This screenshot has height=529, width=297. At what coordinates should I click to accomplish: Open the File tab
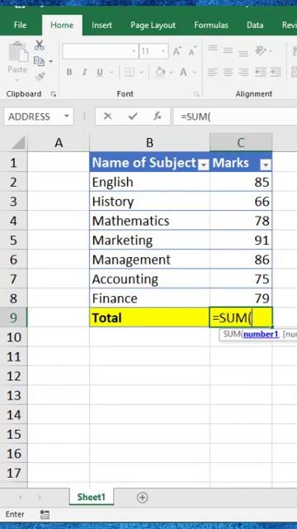coord(20,26)
